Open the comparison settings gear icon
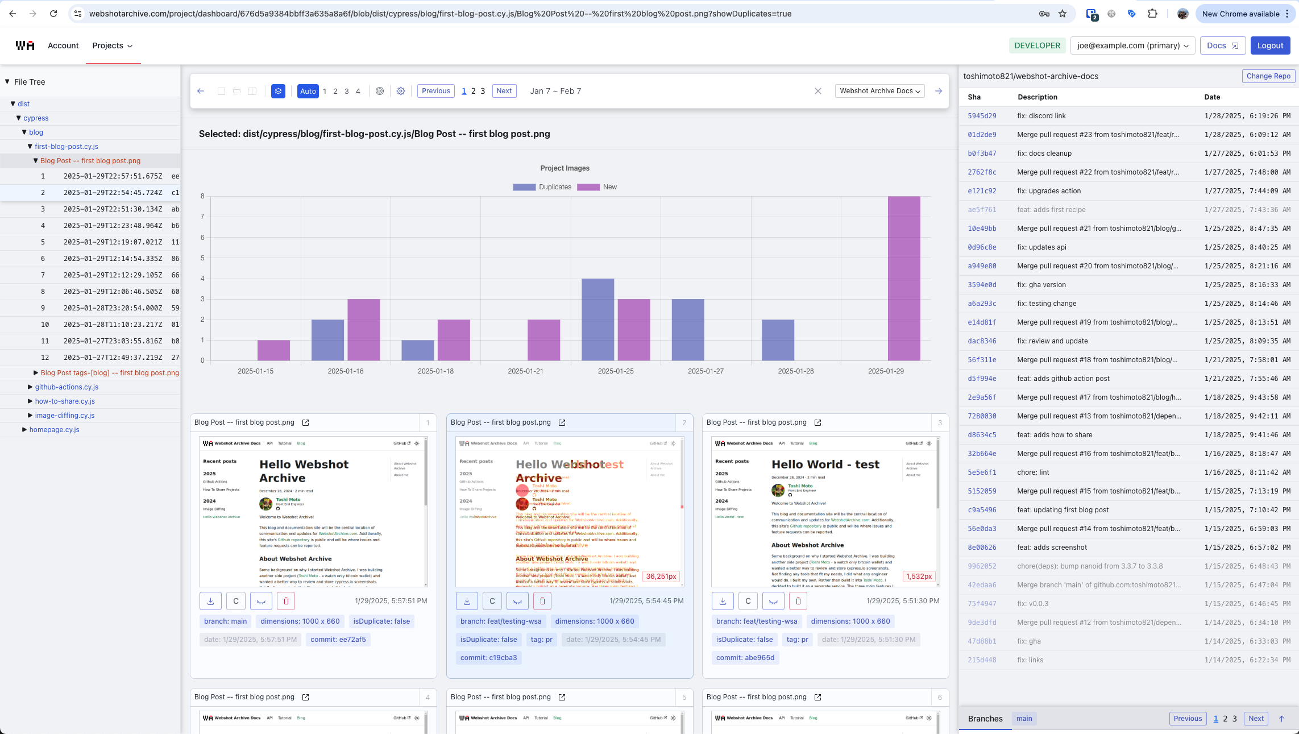 coord(401,91)
